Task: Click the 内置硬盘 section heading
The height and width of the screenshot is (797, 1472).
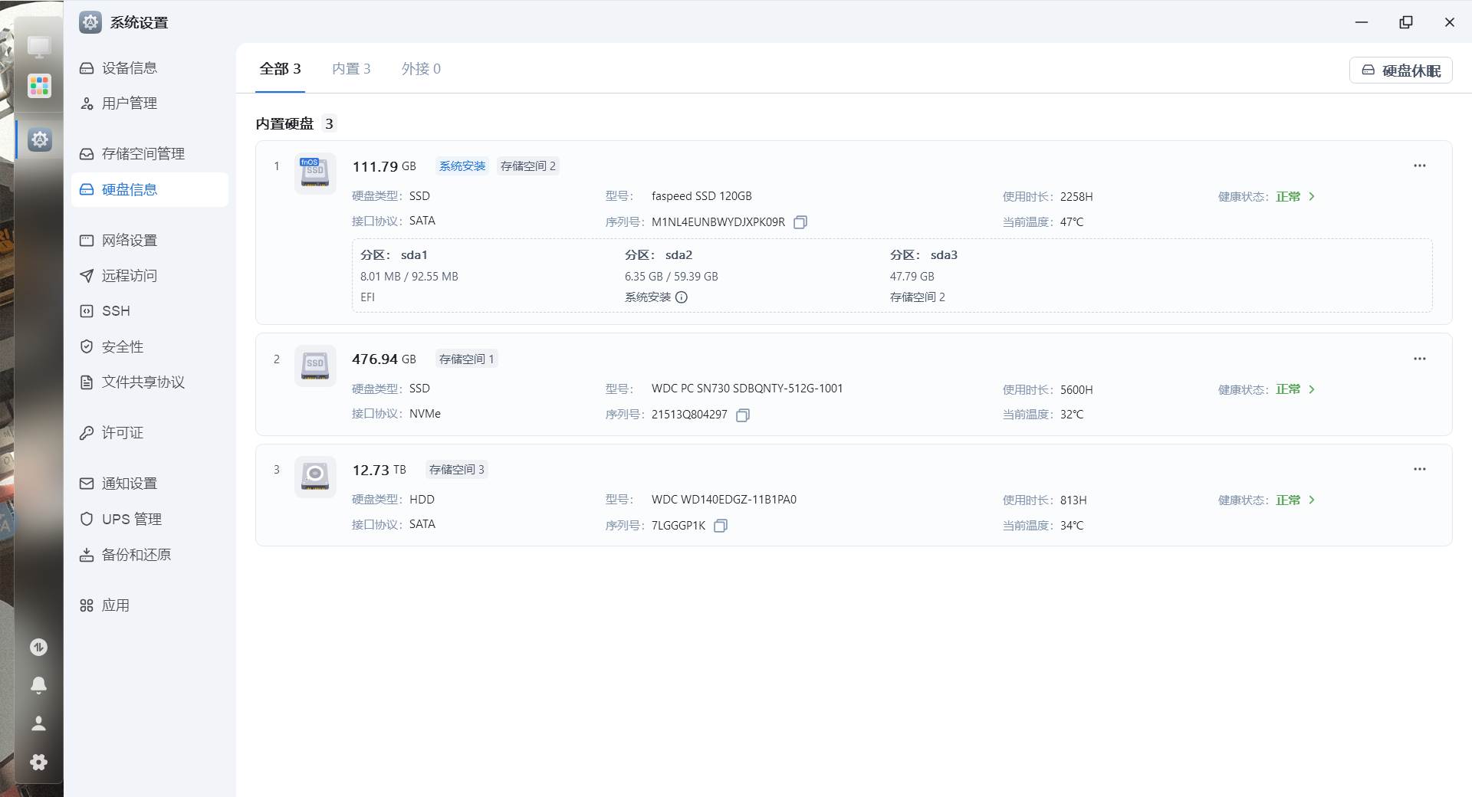Action: click(284, 124)
